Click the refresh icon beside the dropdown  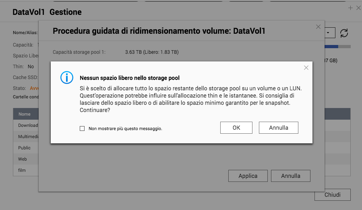[x=344, y=33]
